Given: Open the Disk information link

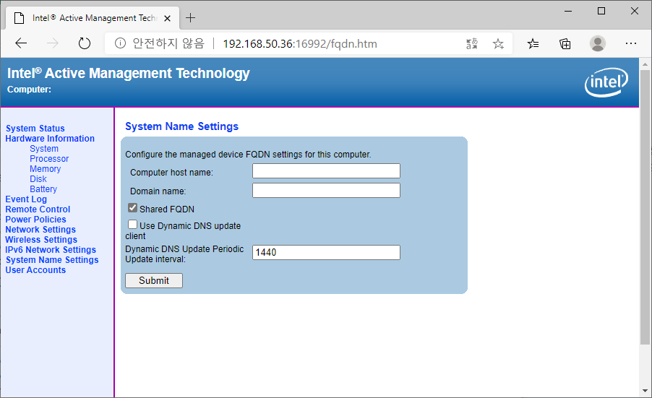Looking at the screenshot, I should pyautogui.click(x=38, y=178).
